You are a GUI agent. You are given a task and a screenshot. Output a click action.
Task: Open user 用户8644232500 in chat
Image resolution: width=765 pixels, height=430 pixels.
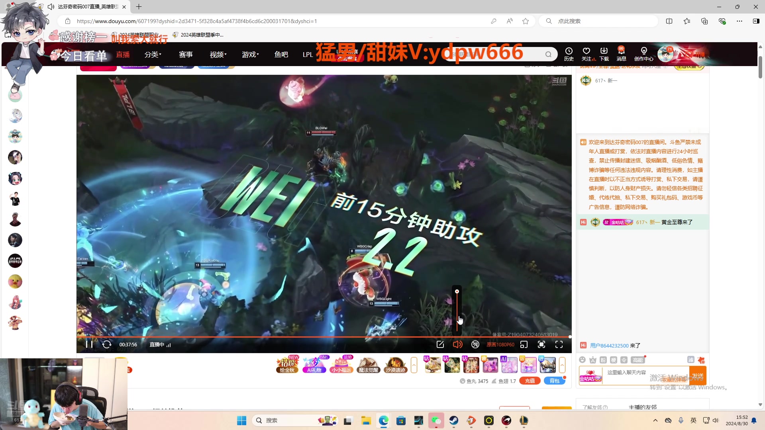pyautogui.click(x=610, y=346)
